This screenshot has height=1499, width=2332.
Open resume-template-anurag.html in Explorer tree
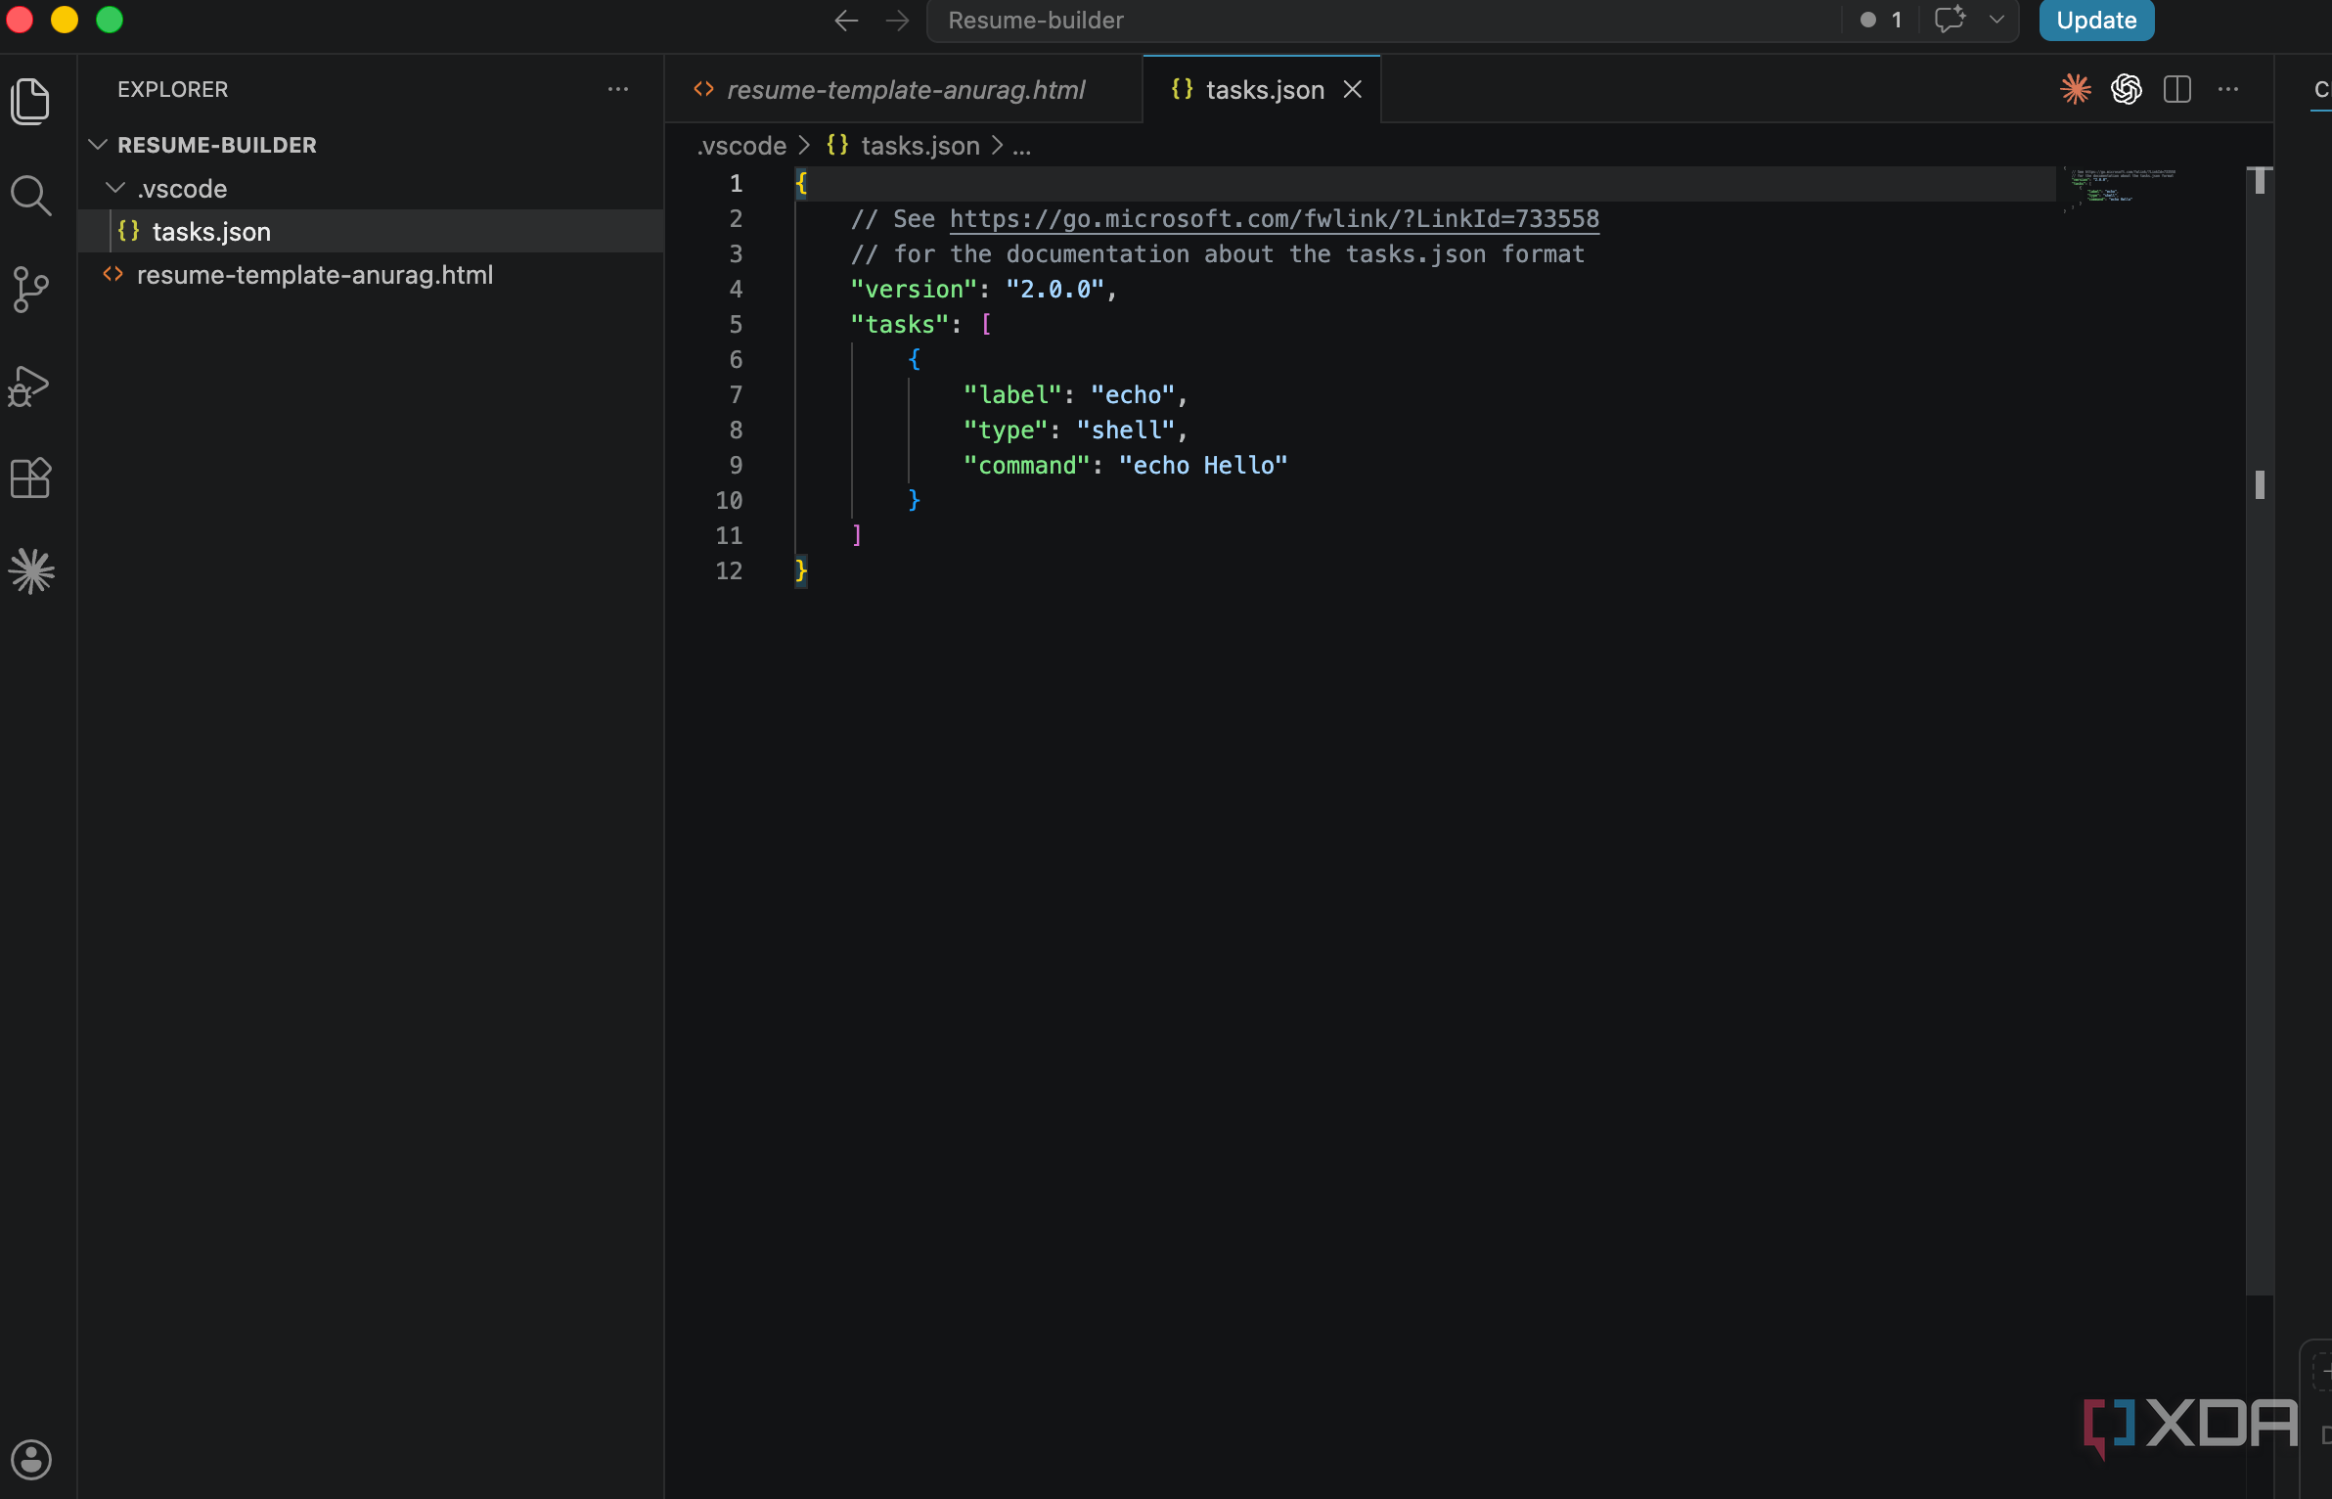[x=371, y=275]
